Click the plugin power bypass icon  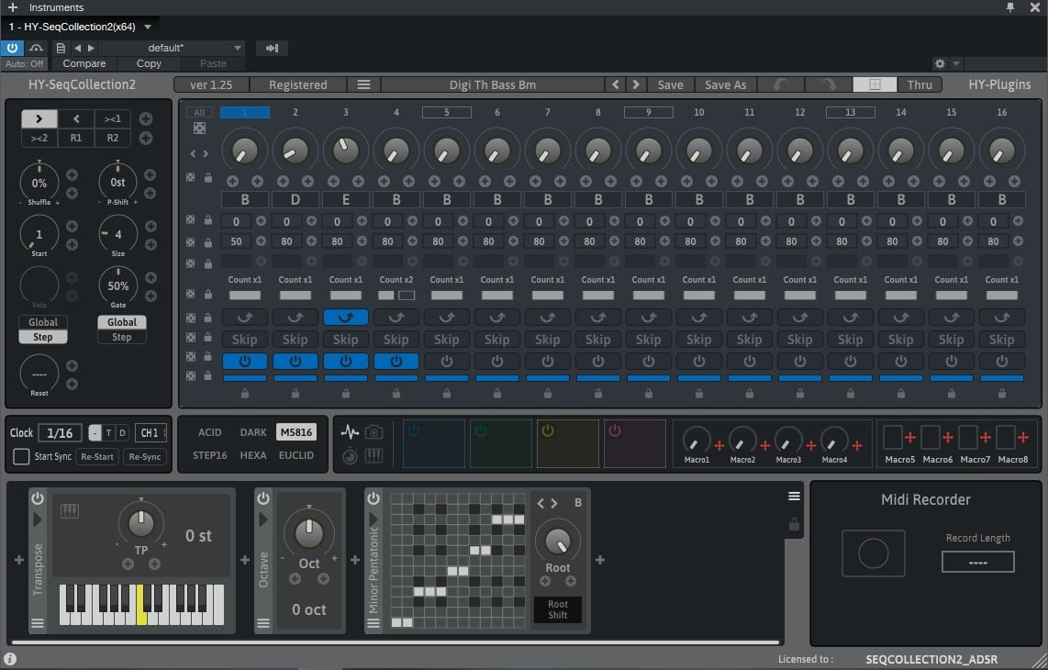click(12, 48)
